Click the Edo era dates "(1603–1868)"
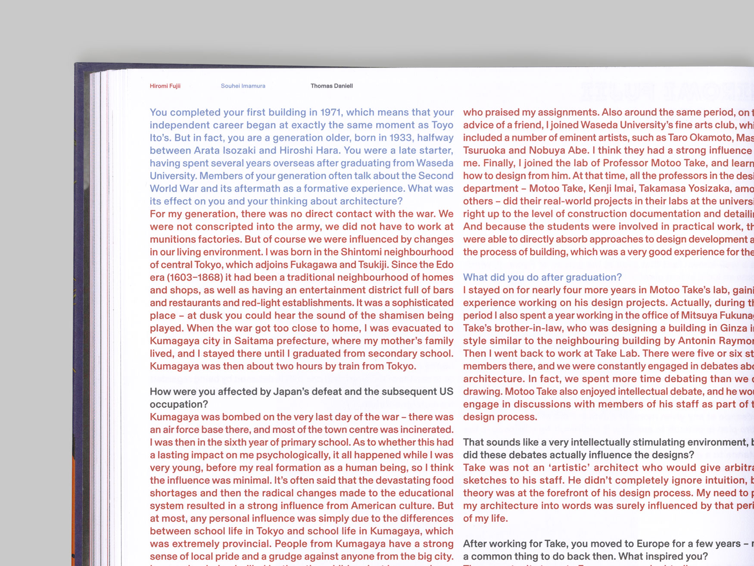Image resolution: width=754 pixels, height=566 pixels. point(194,277)
